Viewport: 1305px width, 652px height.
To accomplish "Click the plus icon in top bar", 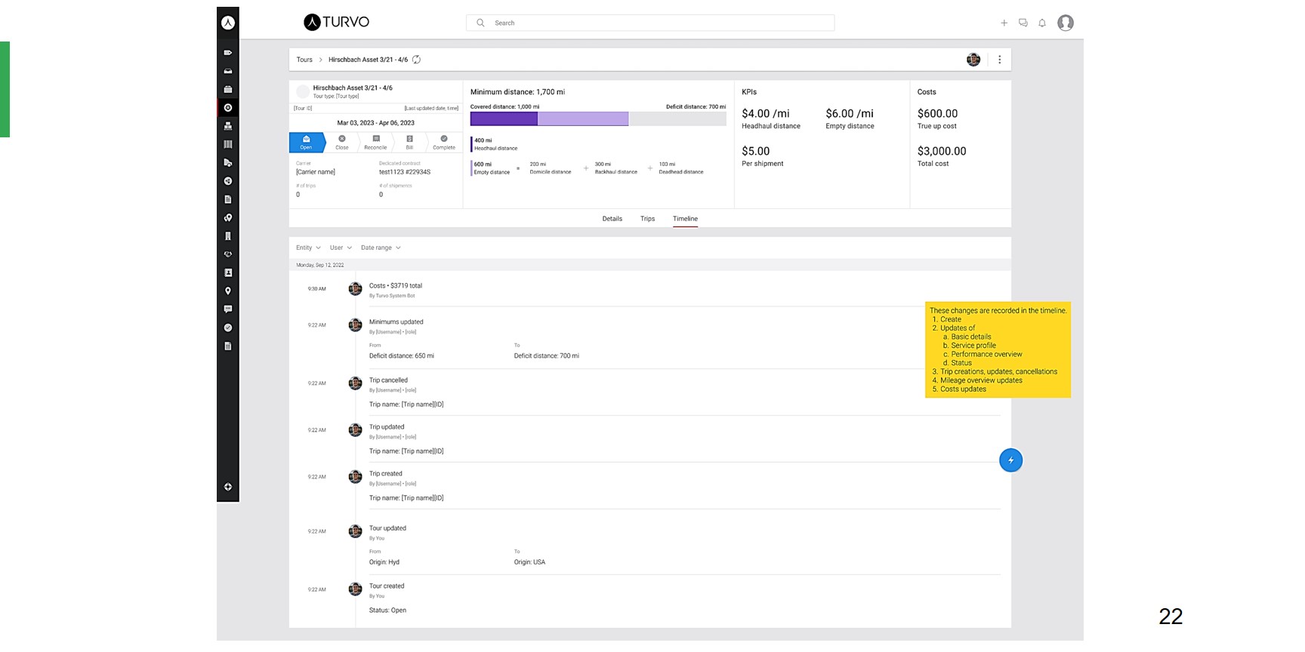I will 1004,23.
